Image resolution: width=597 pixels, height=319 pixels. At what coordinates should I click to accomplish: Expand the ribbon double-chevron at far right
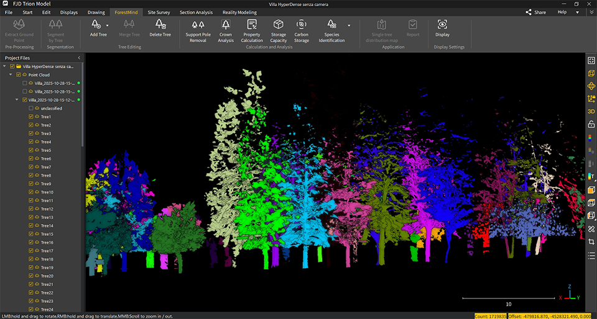click(x=591, y=12)
